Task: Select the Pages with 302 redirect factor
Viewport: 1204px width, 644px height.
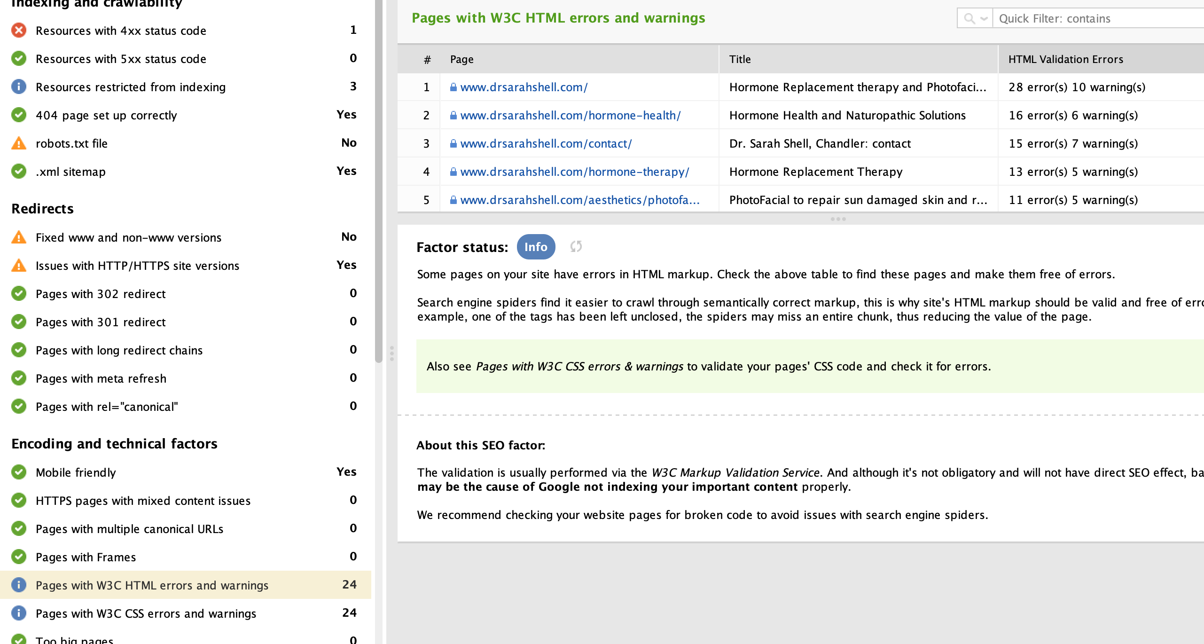Action: tap(101, 294)
